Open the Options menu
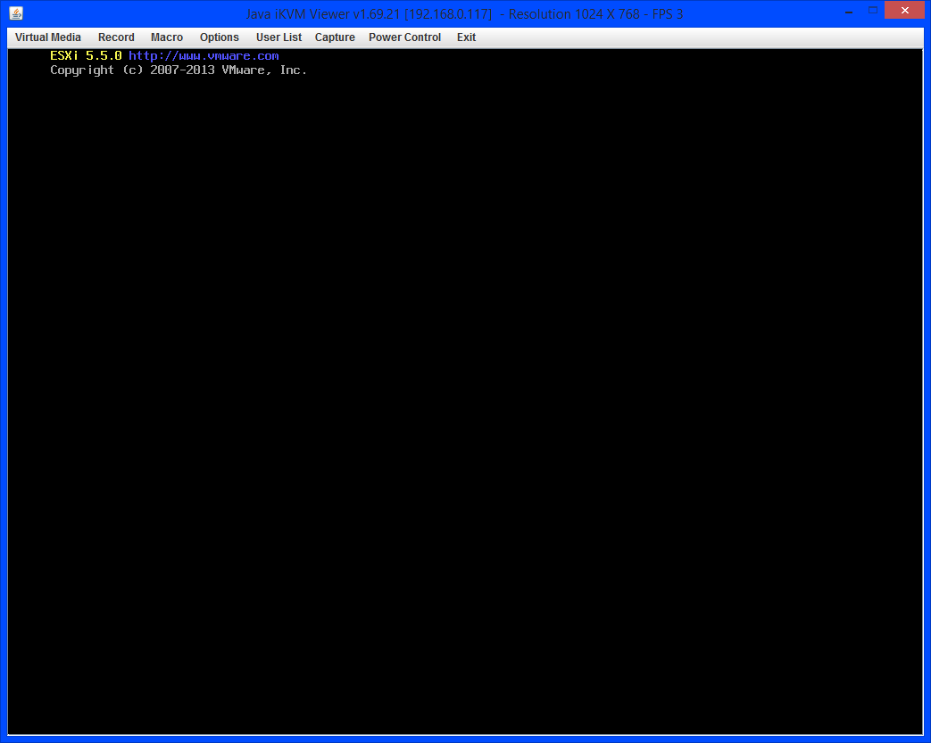Image resolution: width=931 pixels, height=743 pixels. pos(219,37)
